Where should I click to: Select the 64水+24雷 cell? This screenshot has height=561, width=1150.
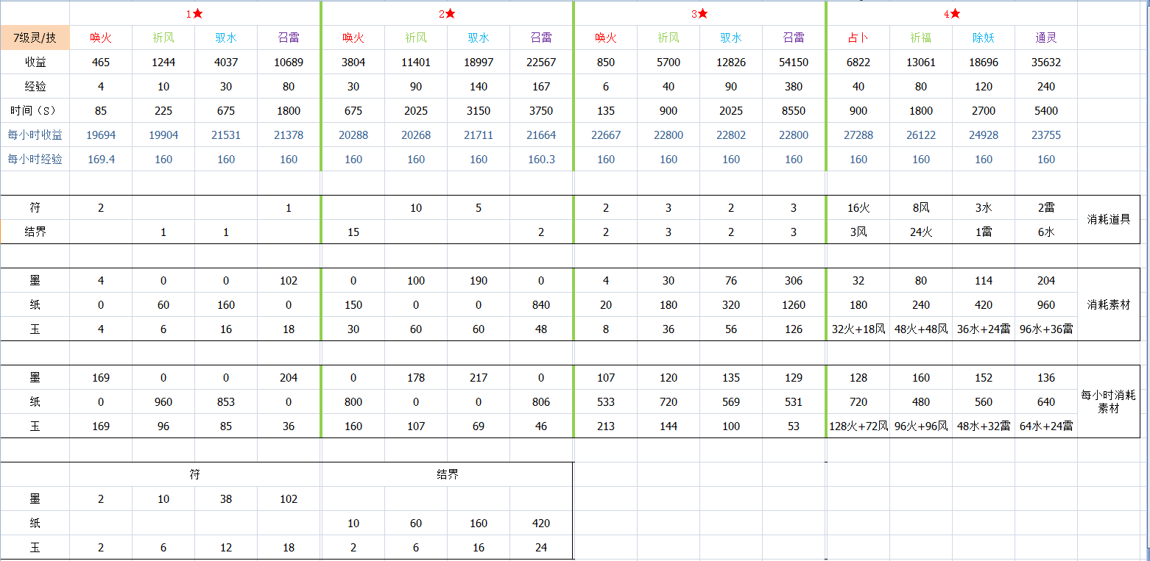click(1046, 426)
